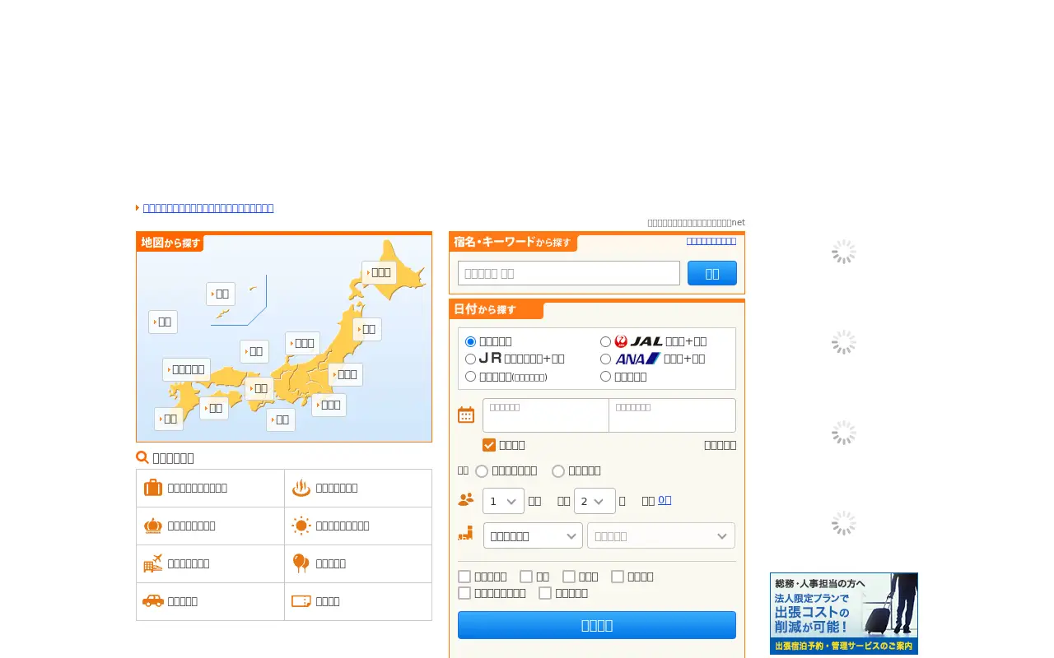This screenshot has width=1054, height=658.
Task: Open the dropdown showing 1 beside people icon
Action: point(504,500)
